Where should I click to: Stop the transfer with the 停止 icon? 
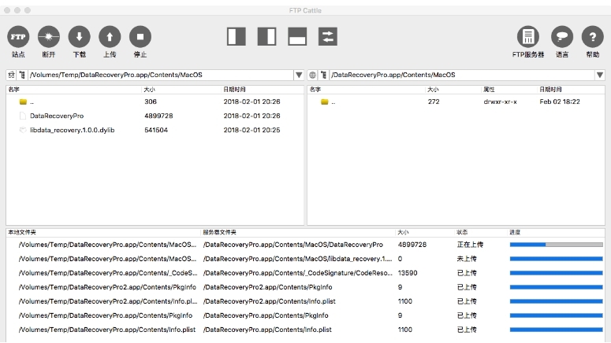[140, 36]
